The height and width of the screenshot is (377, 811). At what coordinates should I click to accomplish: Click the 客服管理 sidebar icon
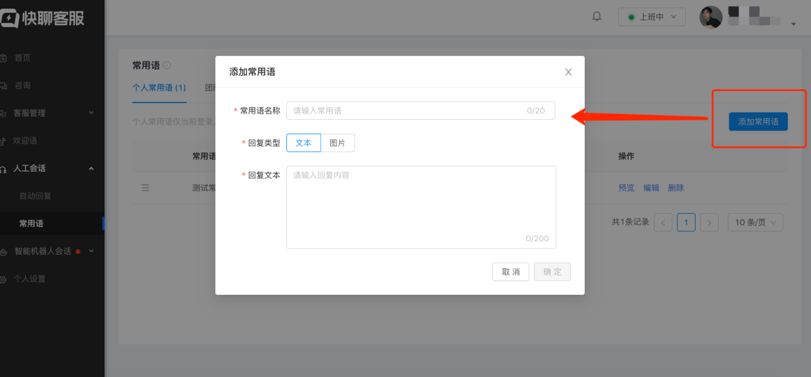[x=6, y=113]
